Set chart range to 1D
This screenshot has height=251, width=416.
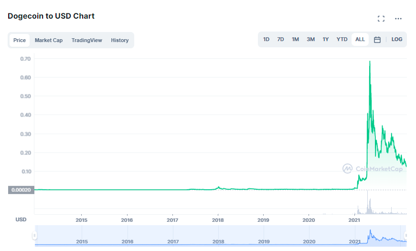tap(266, 39)
